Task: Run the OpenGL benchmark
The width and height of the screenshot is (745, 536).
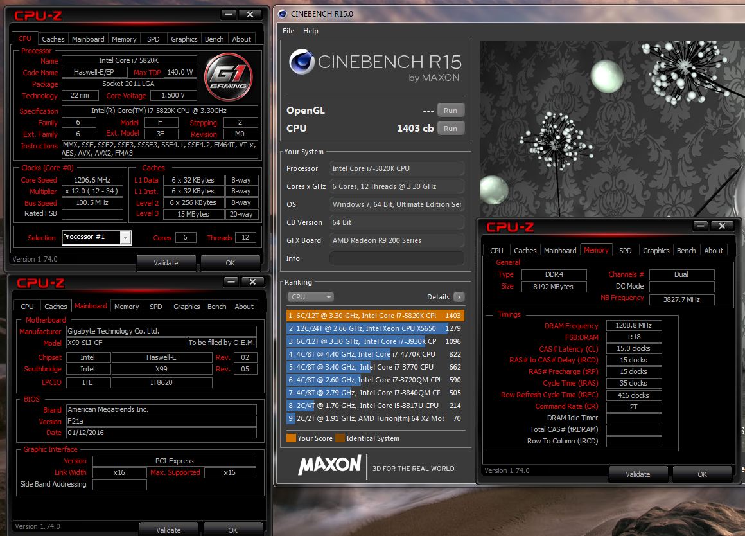Action: coord(450,111)
